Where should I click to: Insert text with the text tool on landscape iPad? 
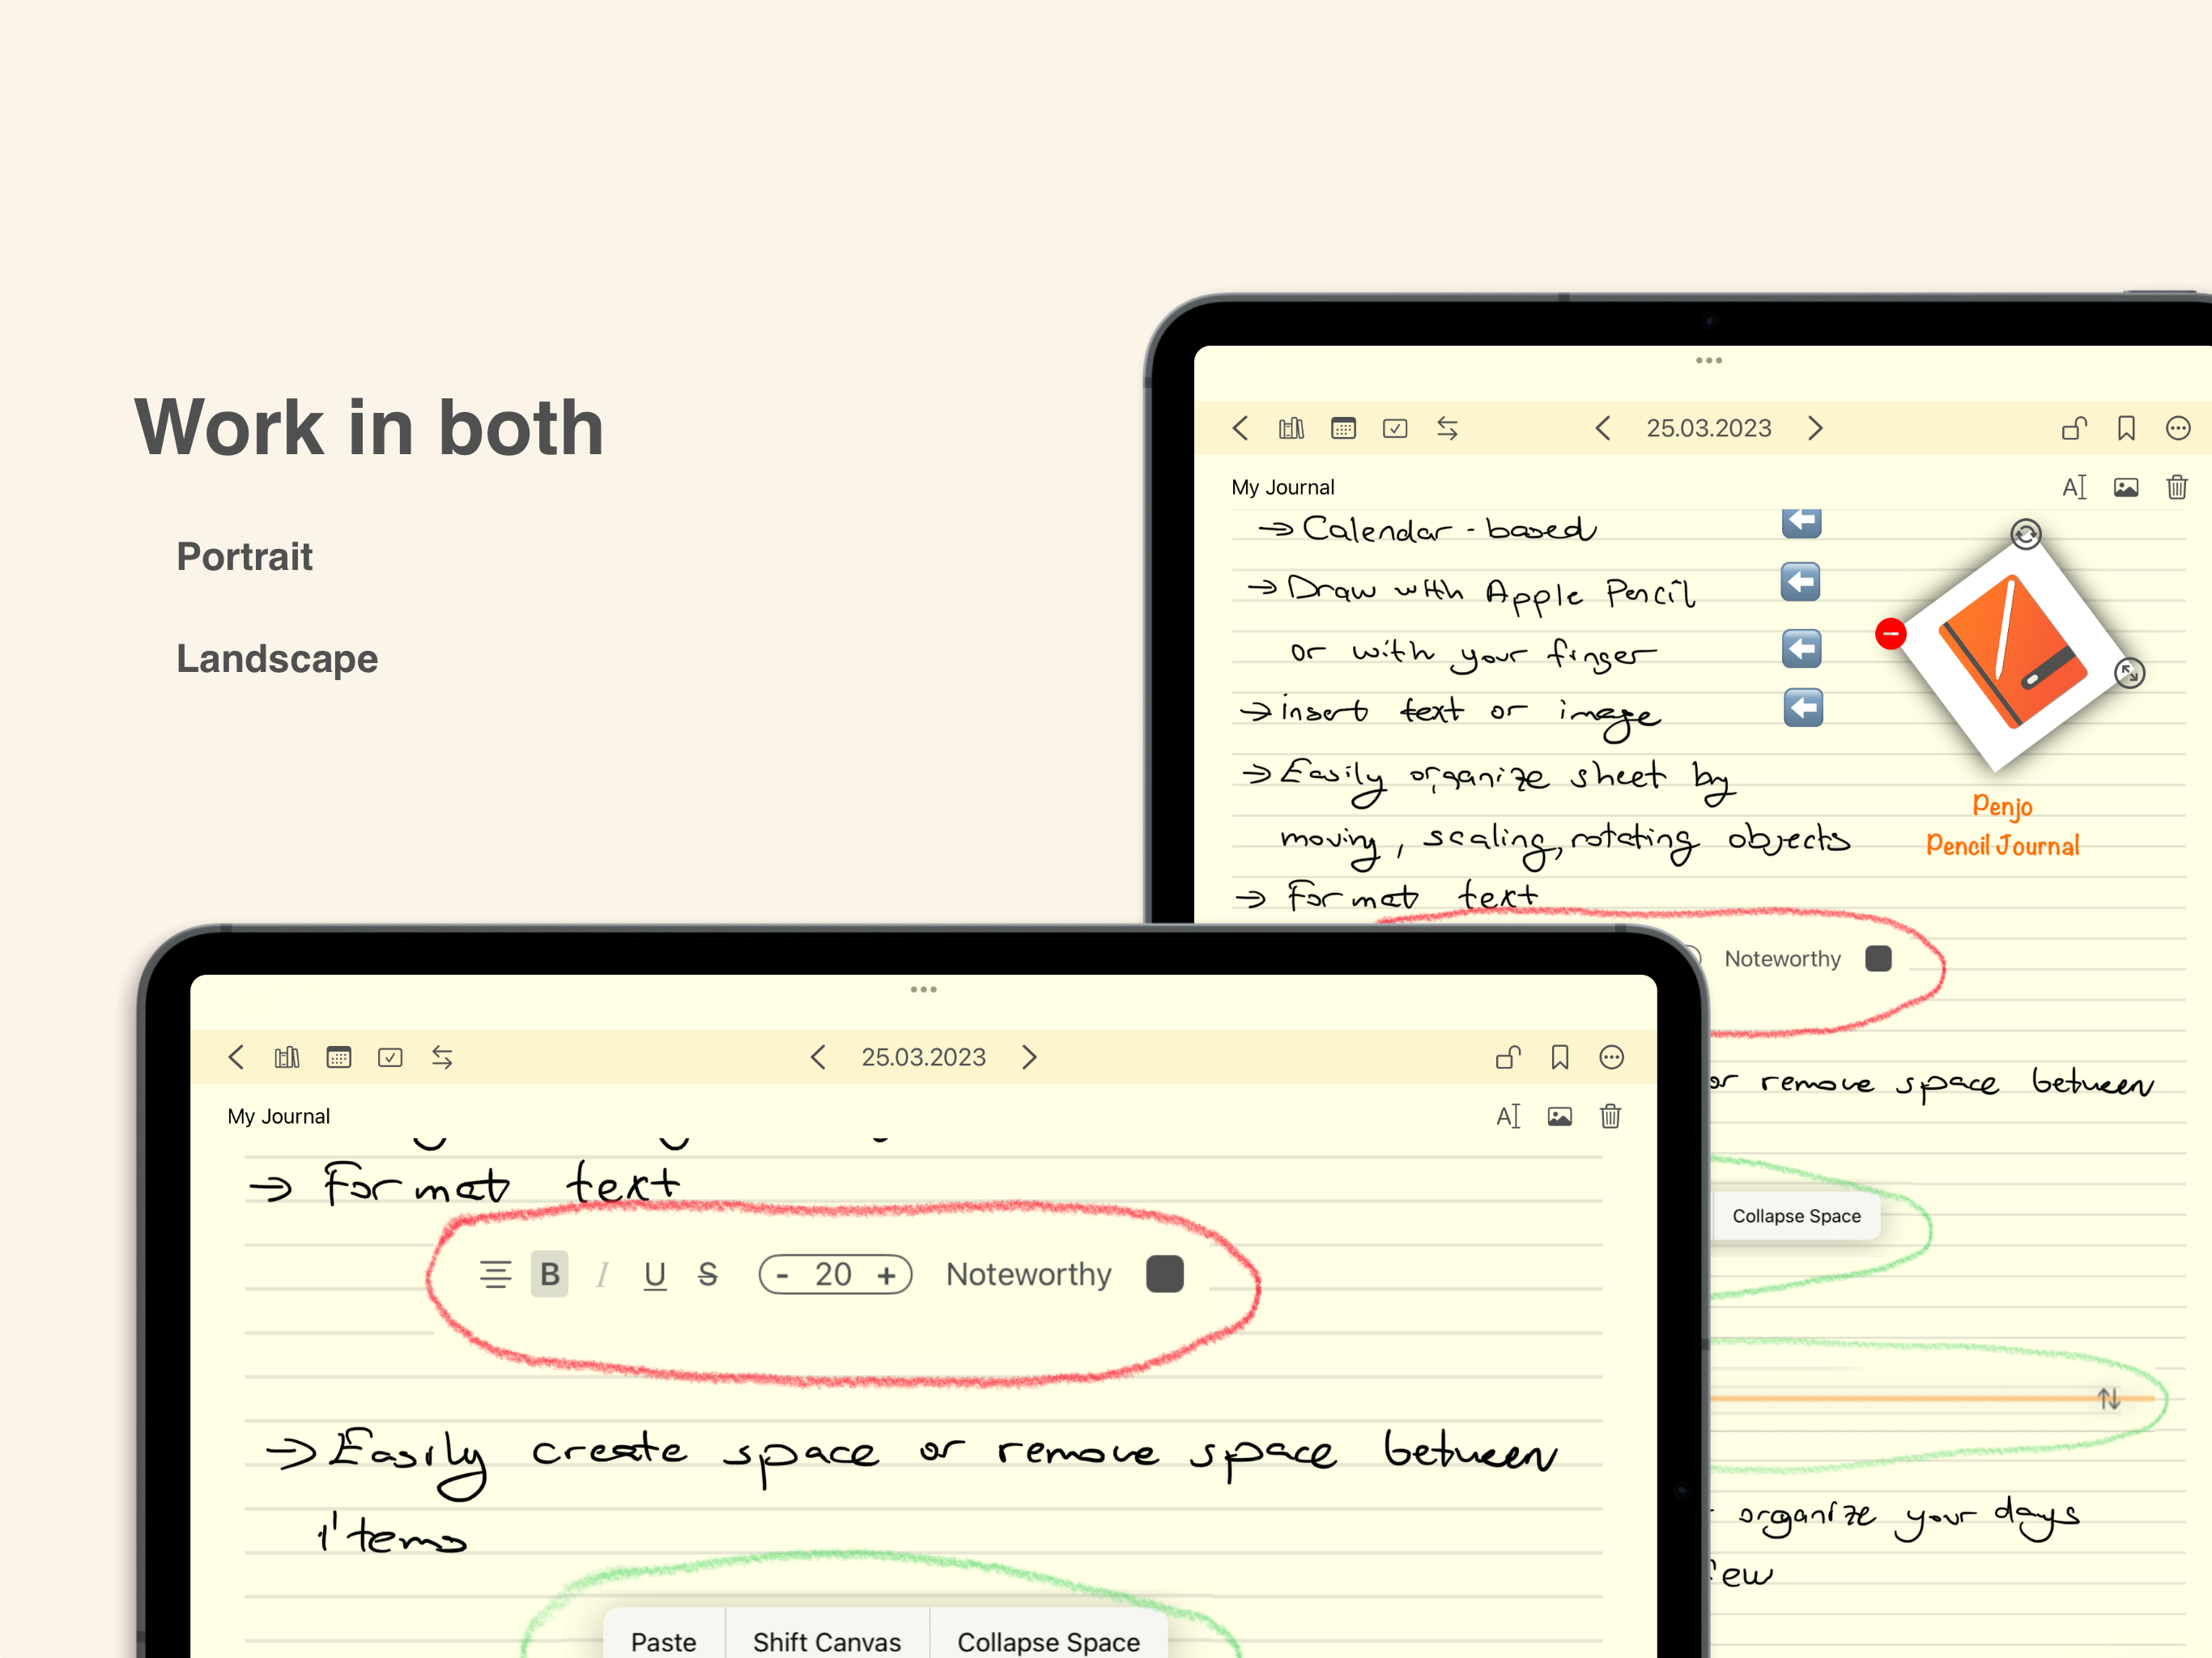tap(1508, 1116)
